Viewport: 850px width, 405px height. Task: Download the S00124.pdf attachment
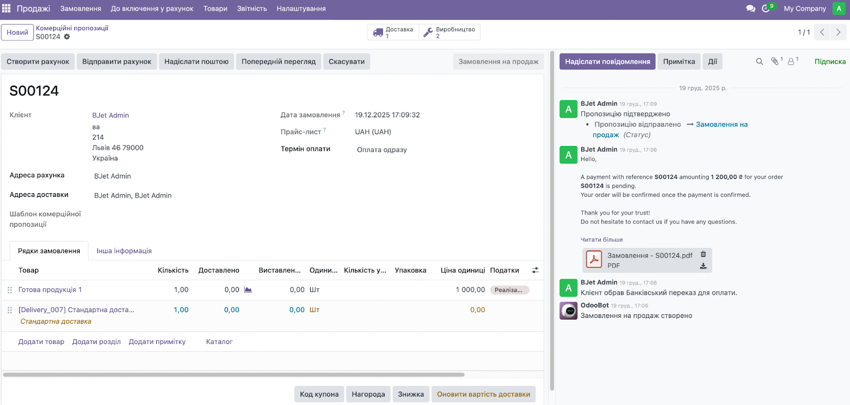703,266
